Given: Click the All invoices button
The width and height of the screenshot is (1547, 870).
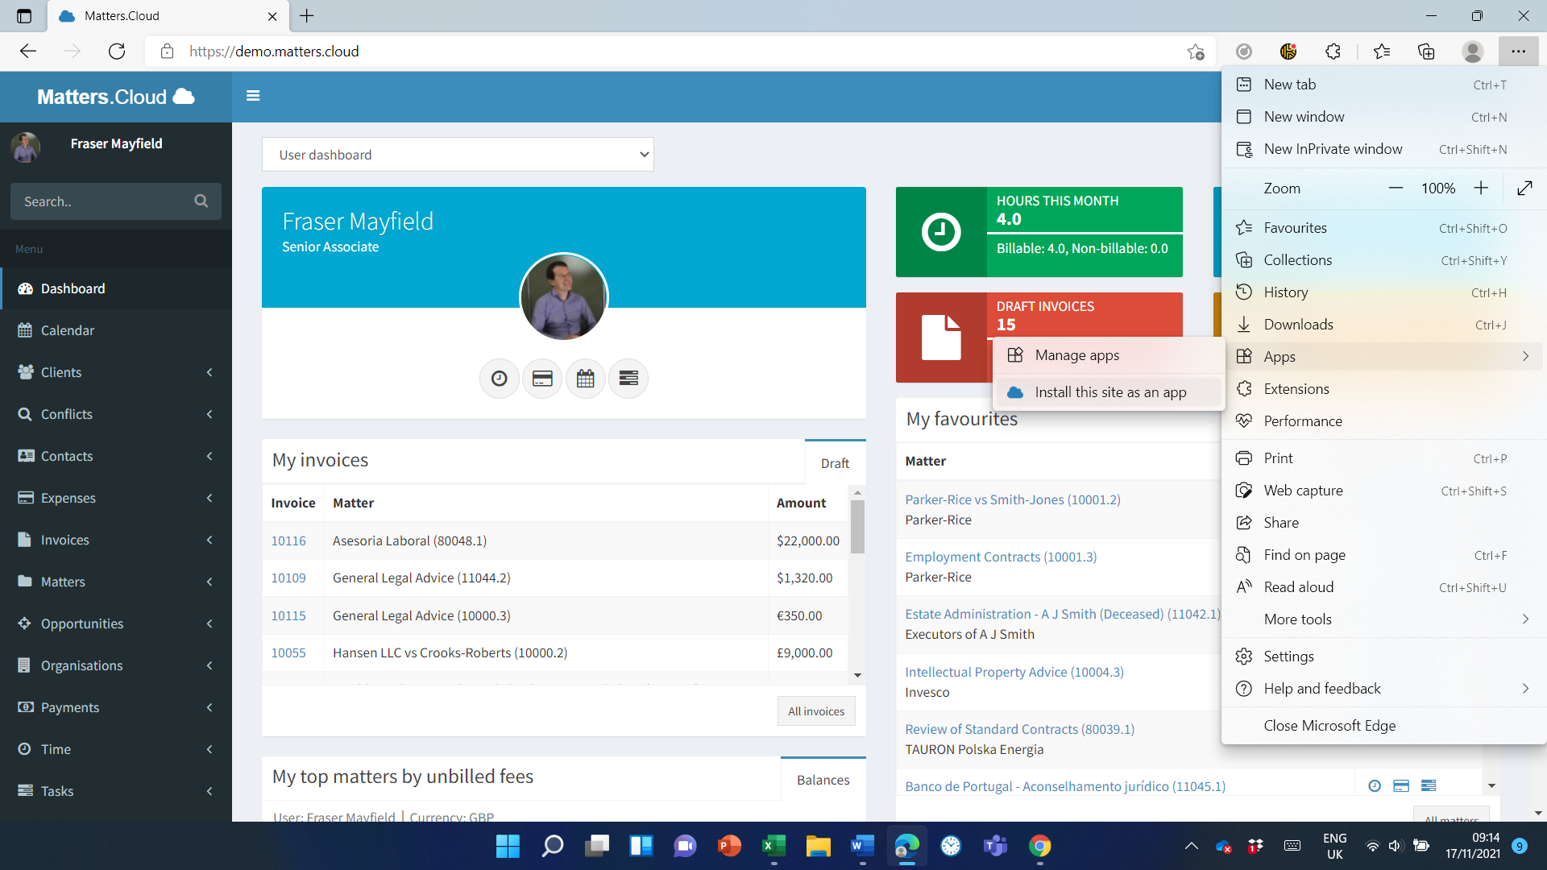Looking at the screenshot, I should pyautogui.click(x=815, y=710).
